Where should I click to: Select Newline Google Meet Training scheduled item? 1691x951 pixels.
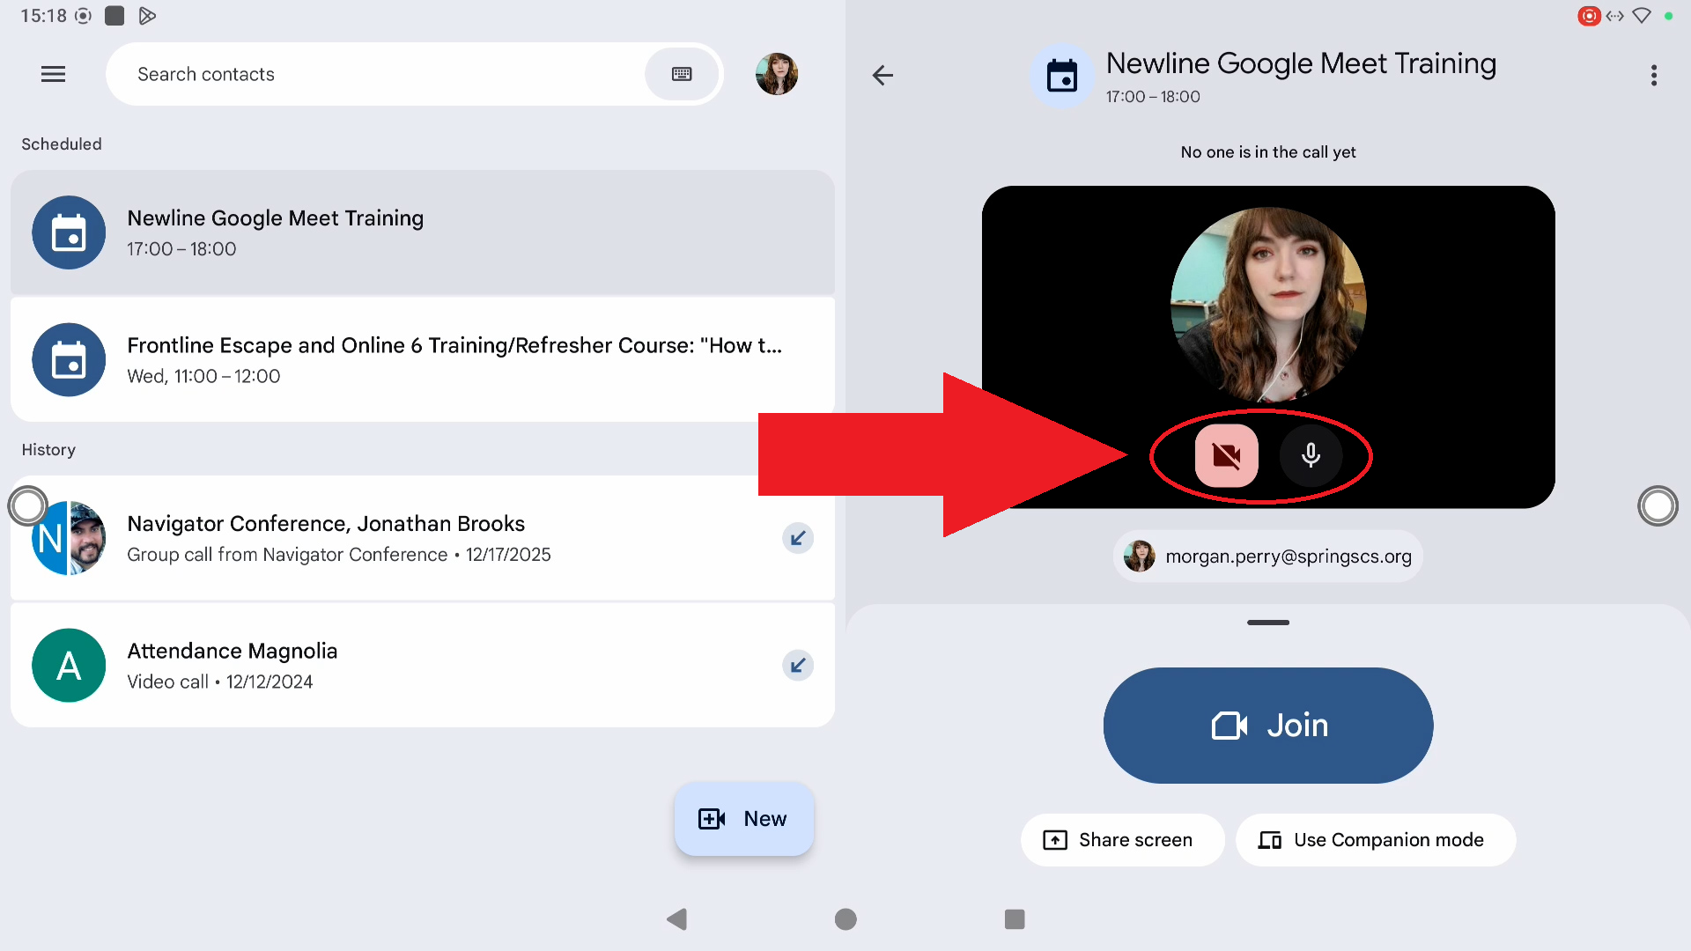pyautogui.click(x=423, y=232)
